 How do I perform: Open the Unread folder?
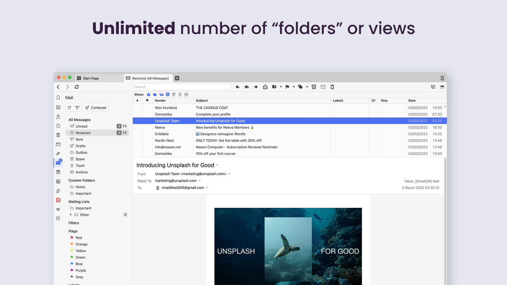97,126
